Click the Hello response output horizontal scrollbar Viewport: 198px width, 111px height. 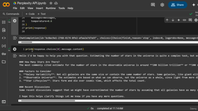coord(48,101)
